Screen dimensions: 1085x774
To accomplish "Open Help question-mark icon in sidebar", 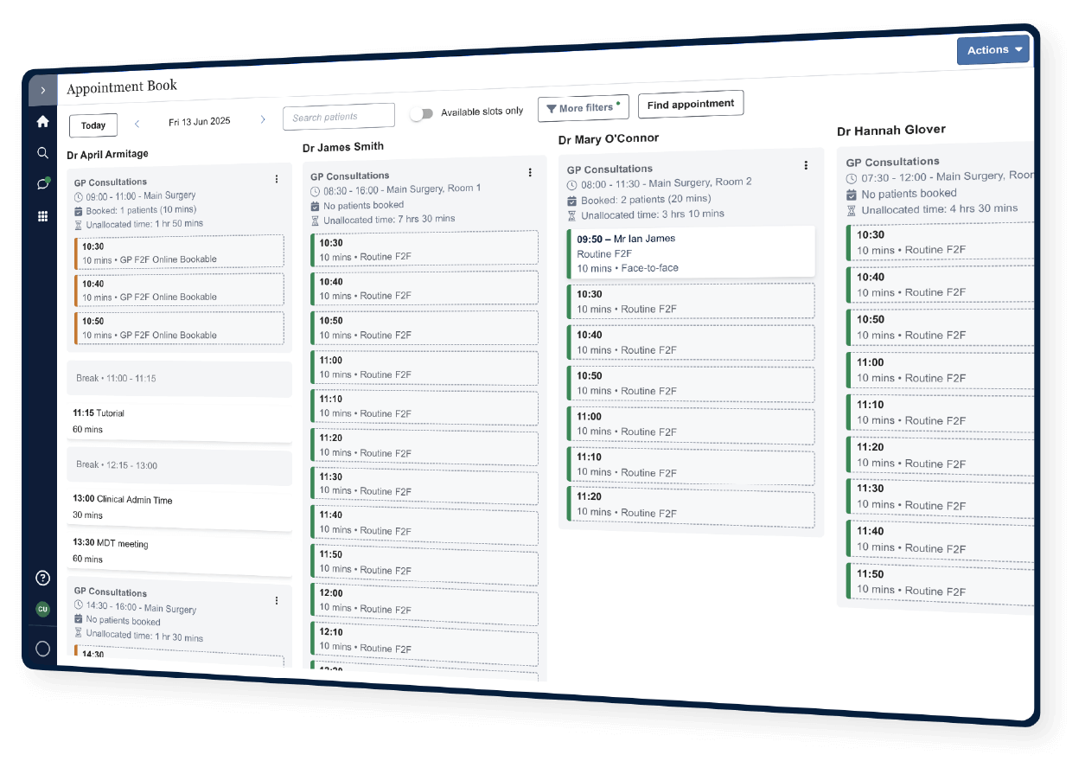I will (43, 578).
